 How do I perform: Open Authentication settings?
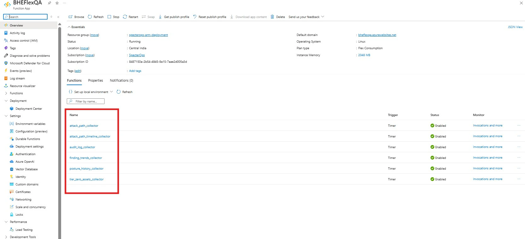point(26,154)
